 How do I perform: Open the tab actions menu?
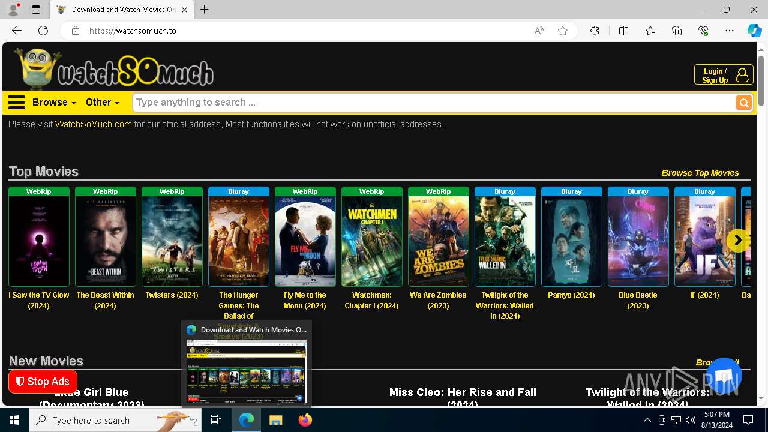[36, 10]
